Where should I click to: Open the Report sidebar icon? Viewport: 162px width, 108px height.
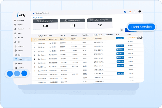16,63
